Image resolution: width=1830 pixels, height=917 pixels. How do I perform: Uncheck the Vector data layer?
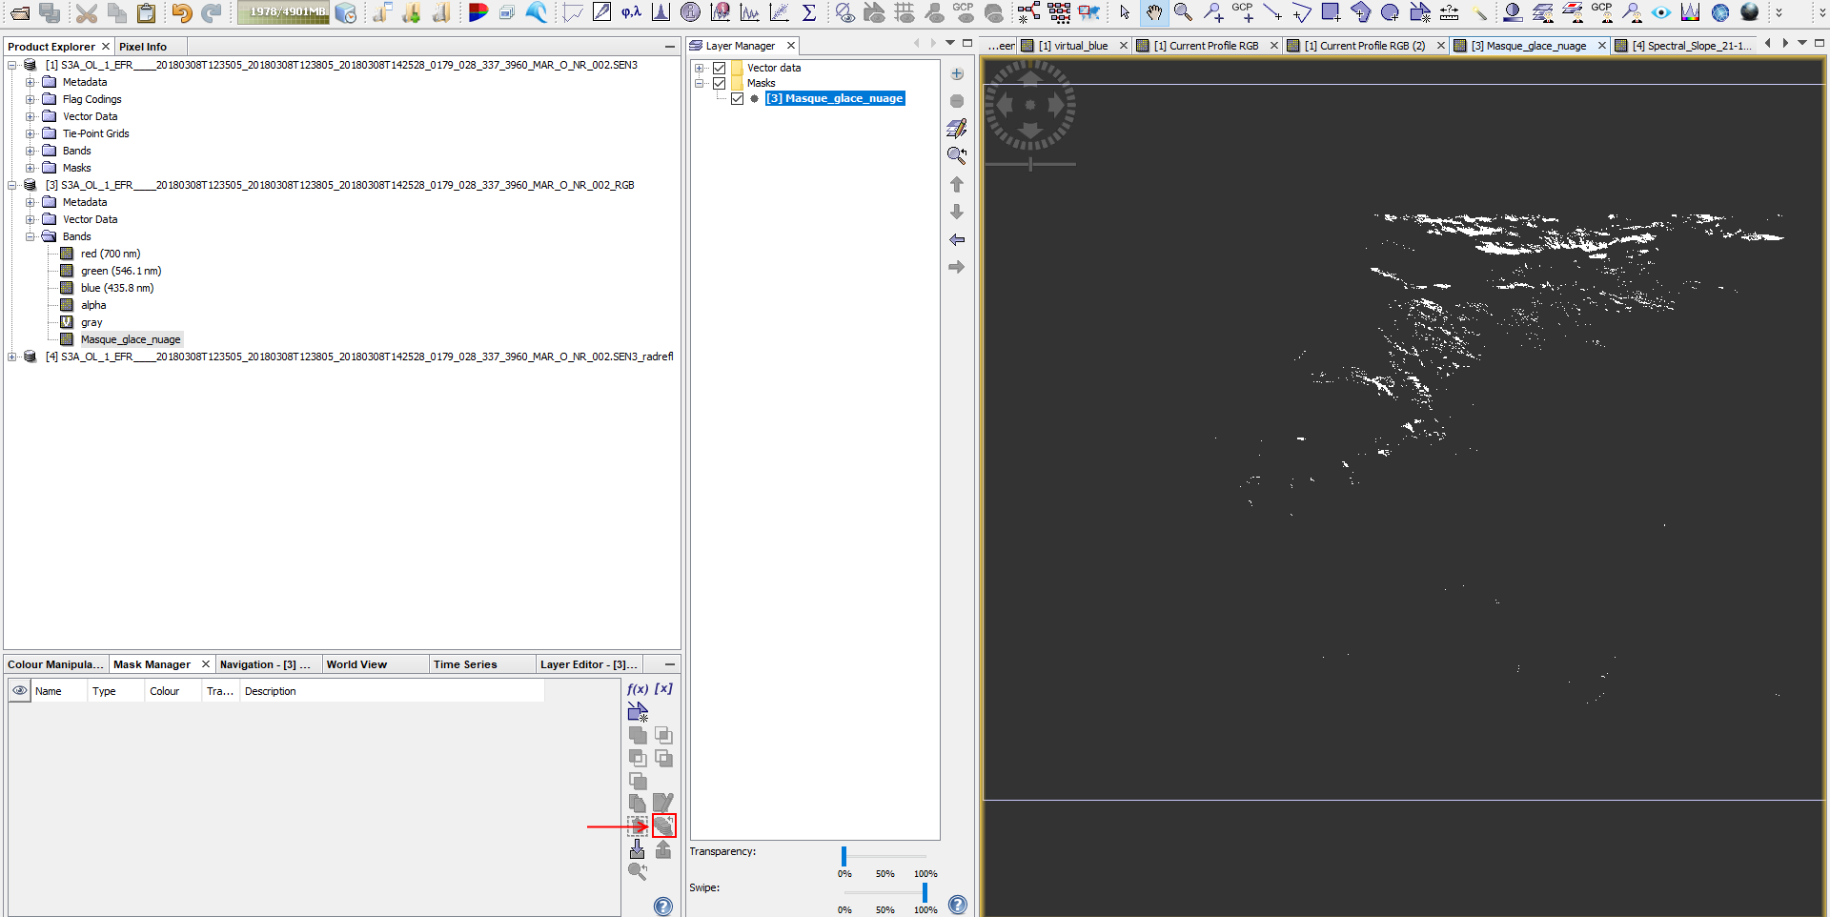[720, 68]
